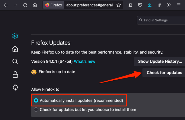The height and width of the screenshot is (120, 185).
Task: Open the Privacy & Security lock category
Action: (15, 74)
